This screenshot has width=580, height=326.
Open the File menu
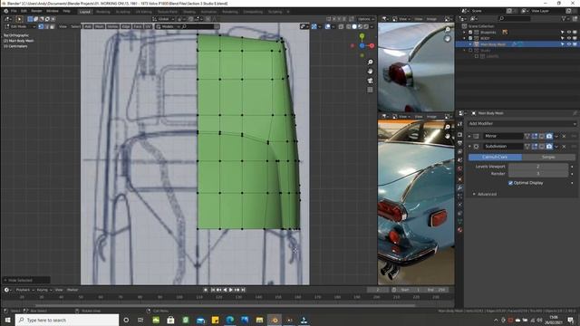[x=14, y=12]
